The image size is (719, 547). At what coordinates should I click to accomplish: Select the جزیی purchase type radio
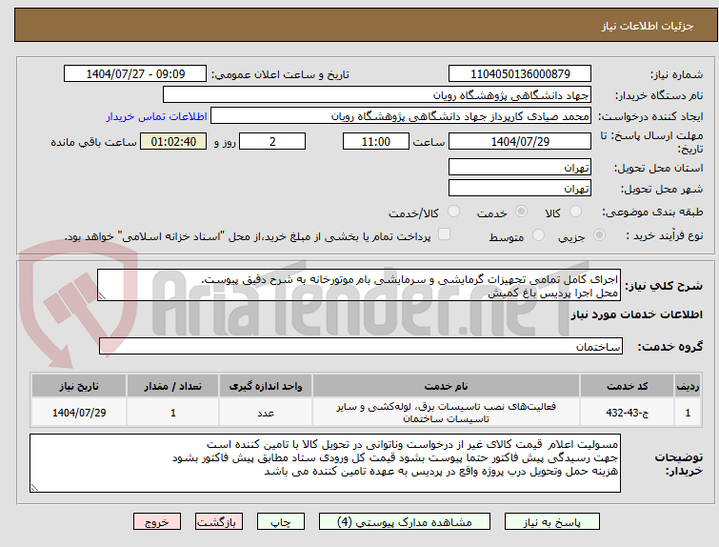click(599, 235)
